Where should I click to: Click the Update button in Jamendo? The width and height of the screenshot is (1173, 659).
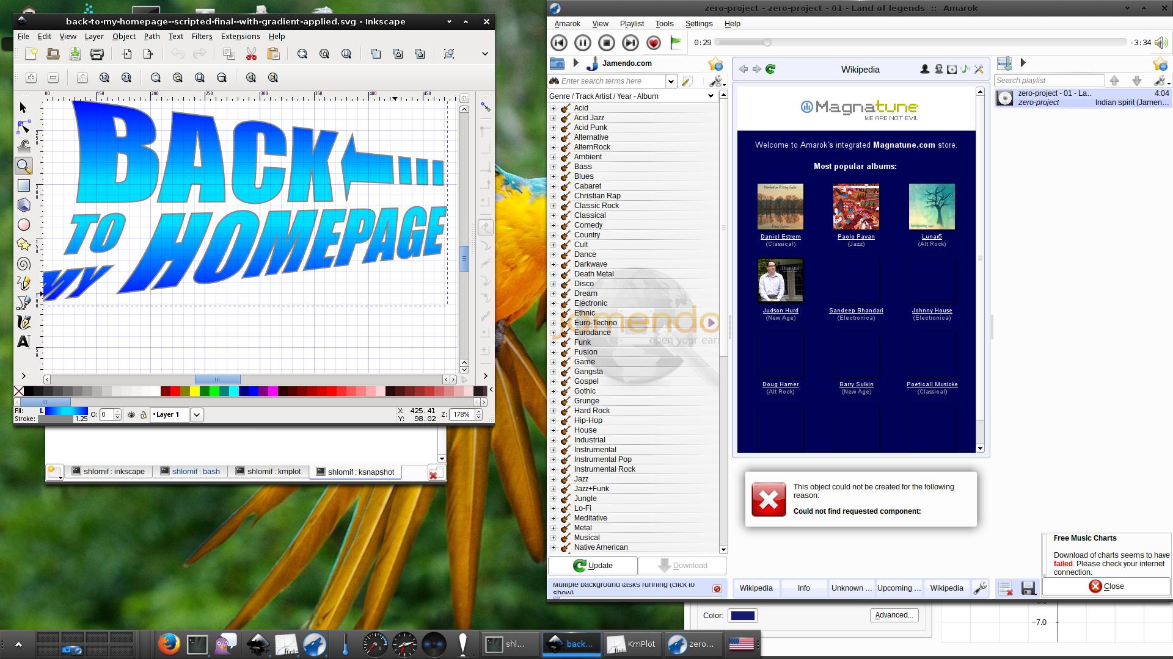pyautogui.click(x=593, y=566)
